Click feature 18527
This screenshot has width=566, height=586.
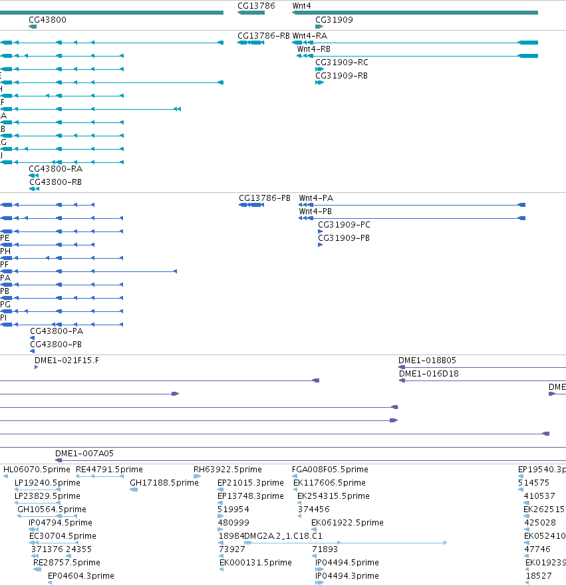pos(539,576)
